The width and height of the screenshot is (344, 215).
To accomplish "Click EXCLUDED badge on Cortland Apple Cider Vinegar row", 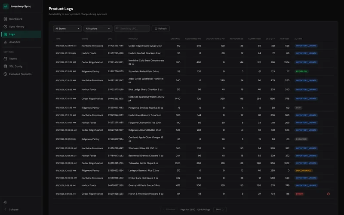I will 301,139.
